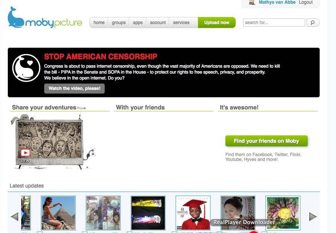This screenshot has width=336, height=233.
Task: Click the Upload now button
Action: pos(217,23)
